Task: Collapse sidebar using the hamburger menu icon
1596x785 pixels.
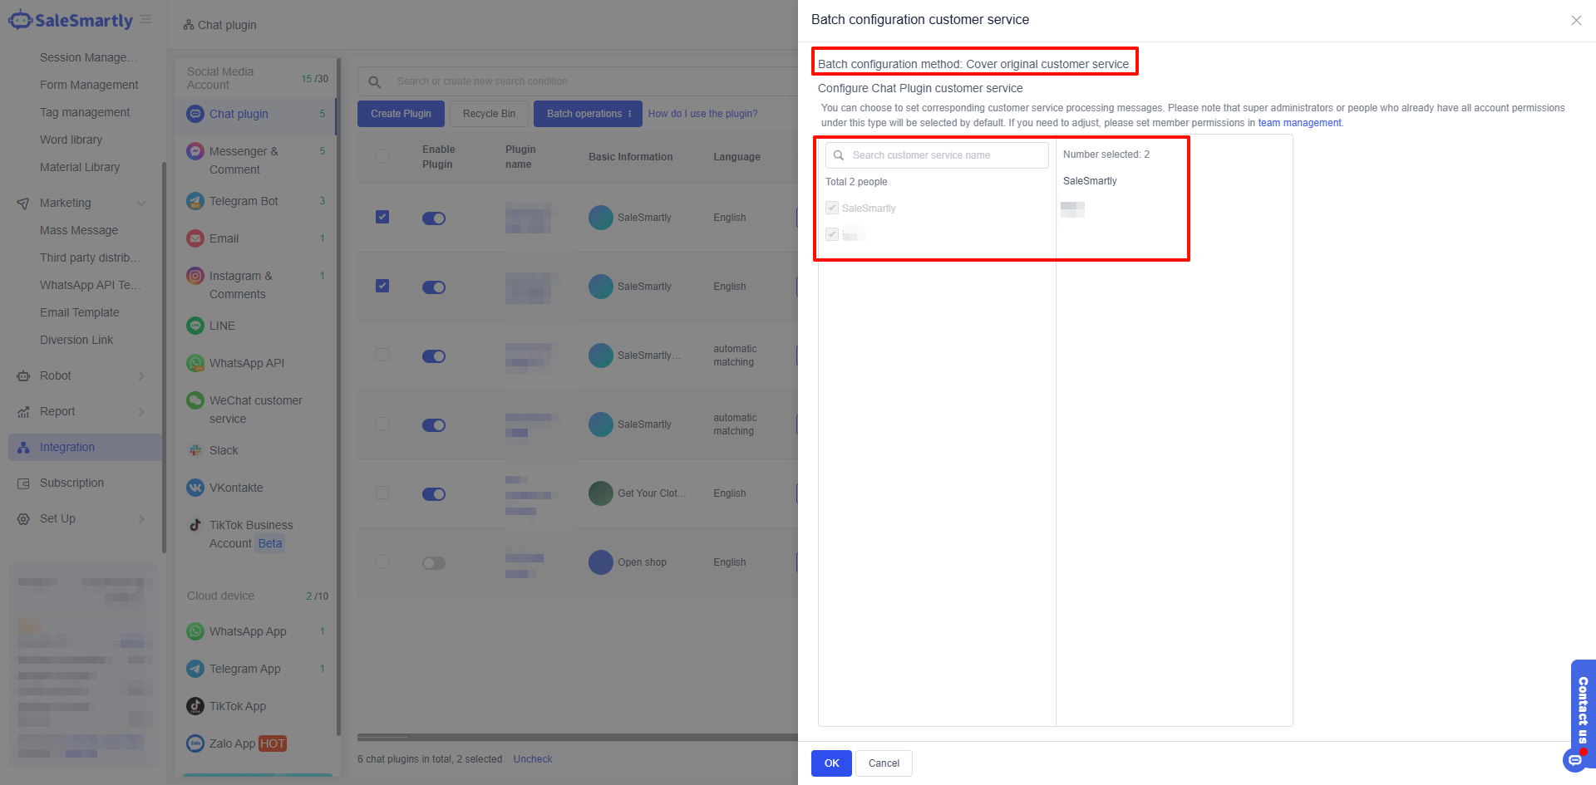Action: coord(146,19)
